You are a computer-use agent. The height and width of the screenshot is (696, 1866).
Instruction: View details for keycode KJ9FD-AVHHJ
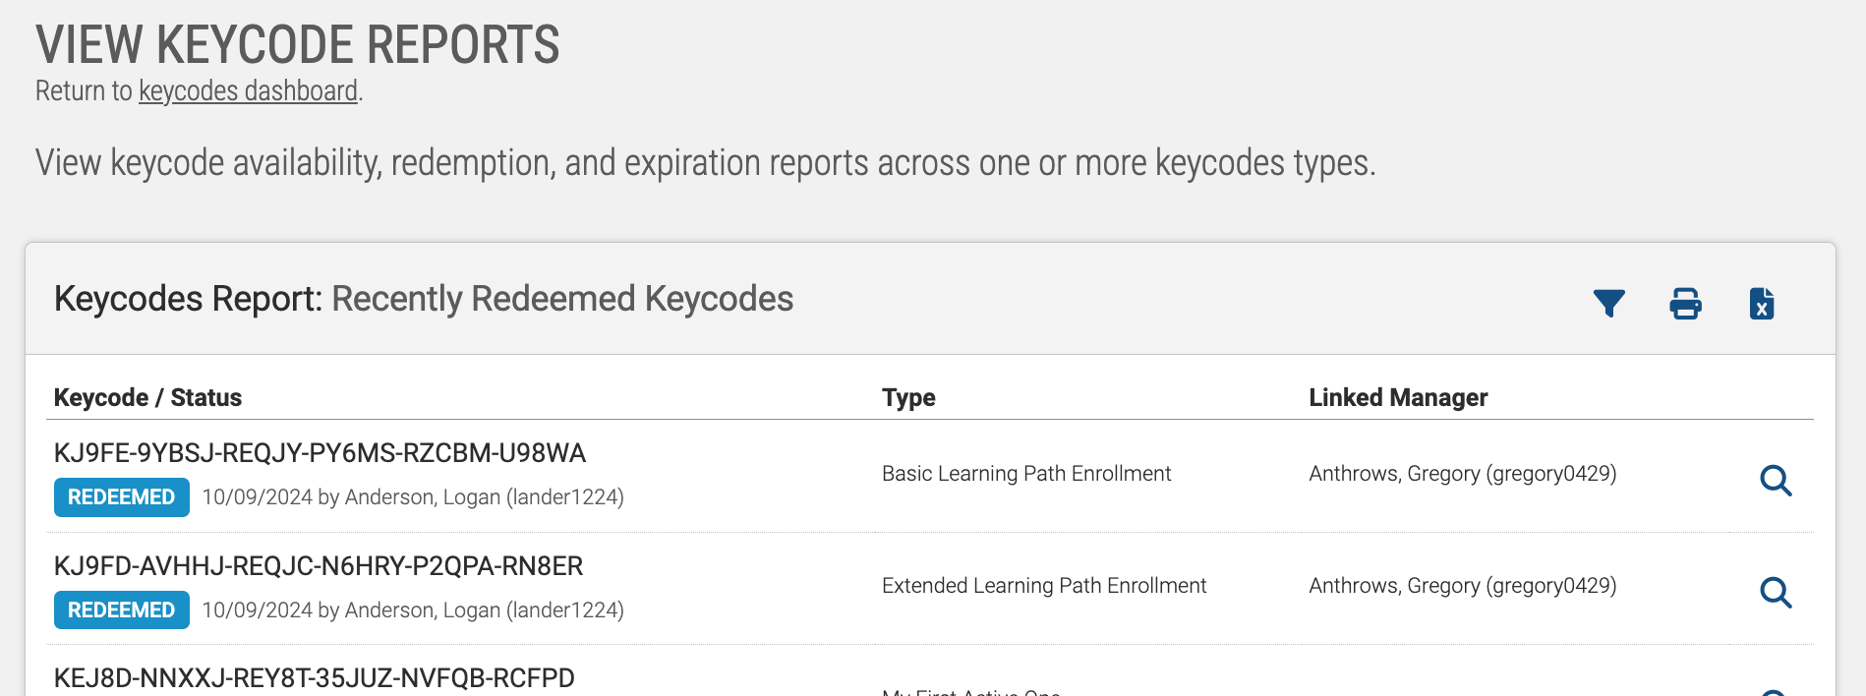(1776, 593)
